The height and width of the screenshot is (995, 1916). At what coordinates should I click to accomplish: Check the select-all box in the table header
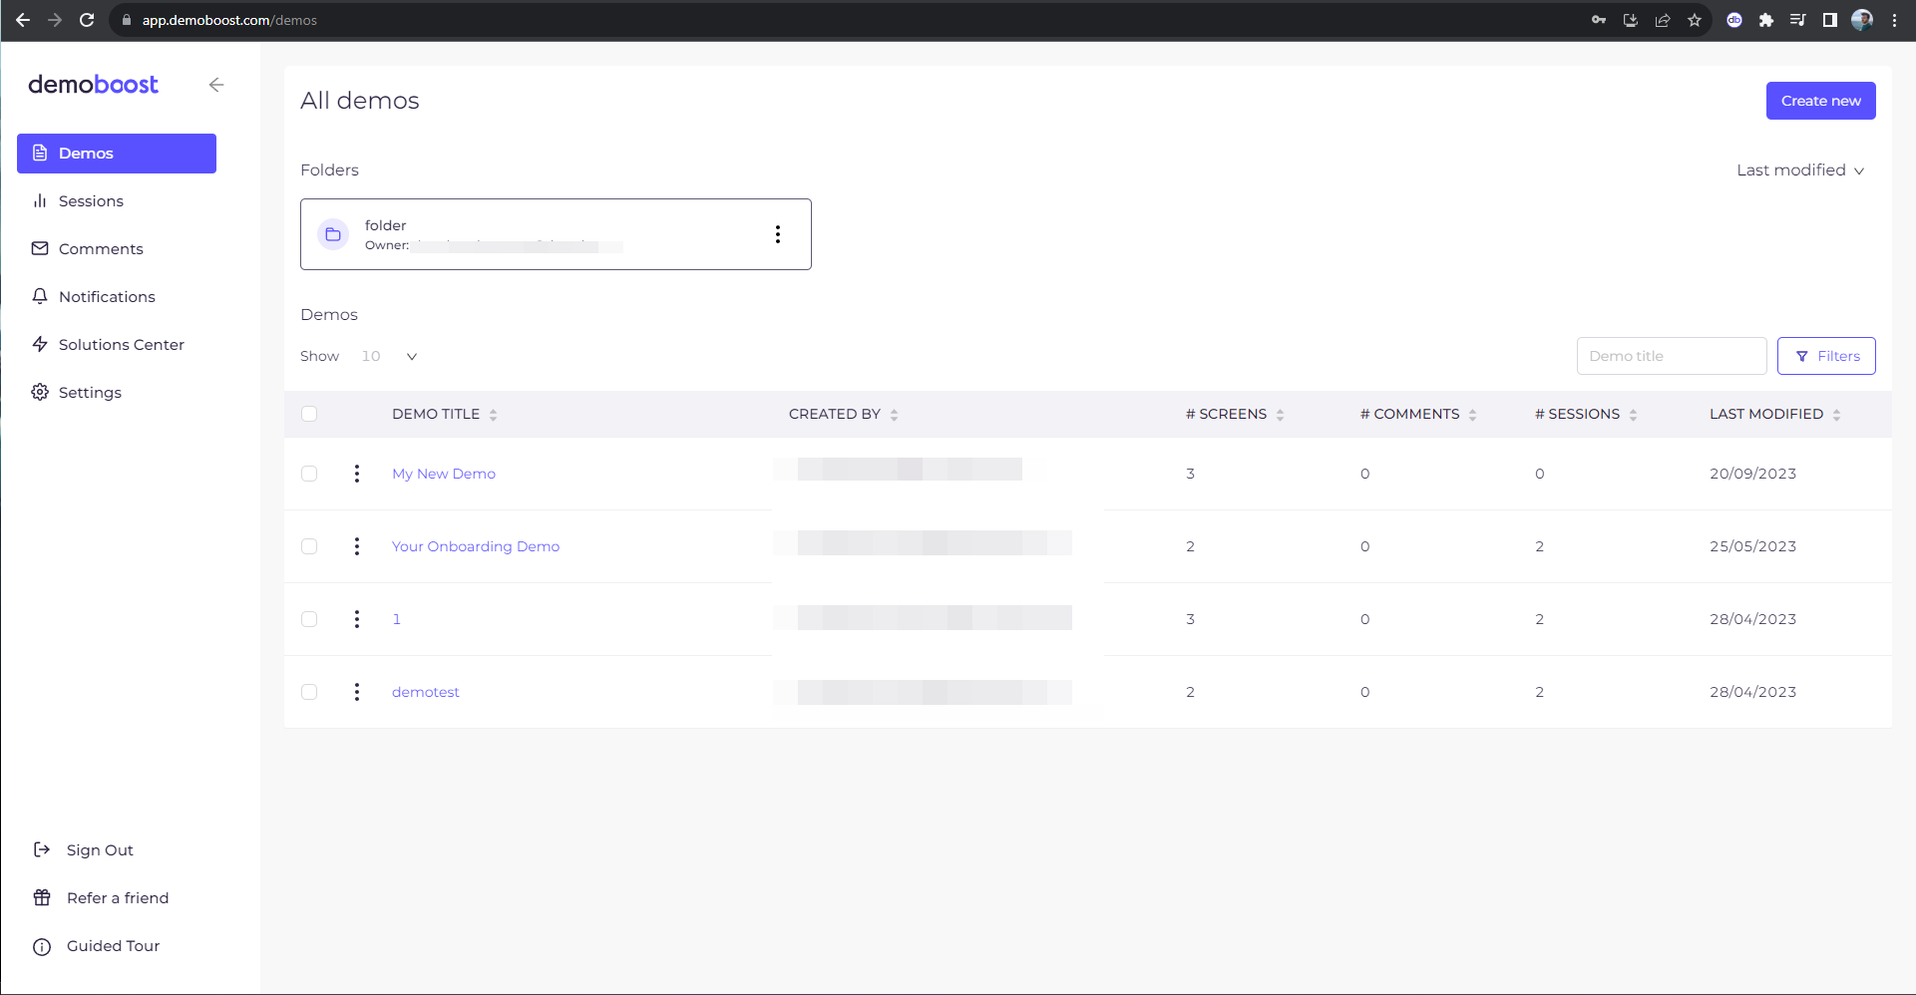[x=309, y=413]
